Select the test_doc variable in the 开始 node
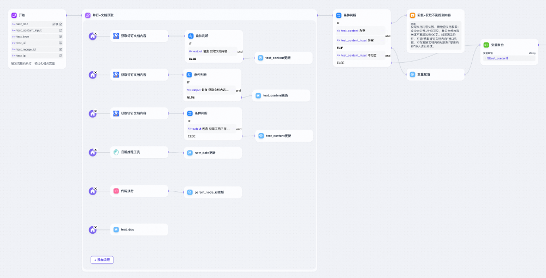 (37, 25)
